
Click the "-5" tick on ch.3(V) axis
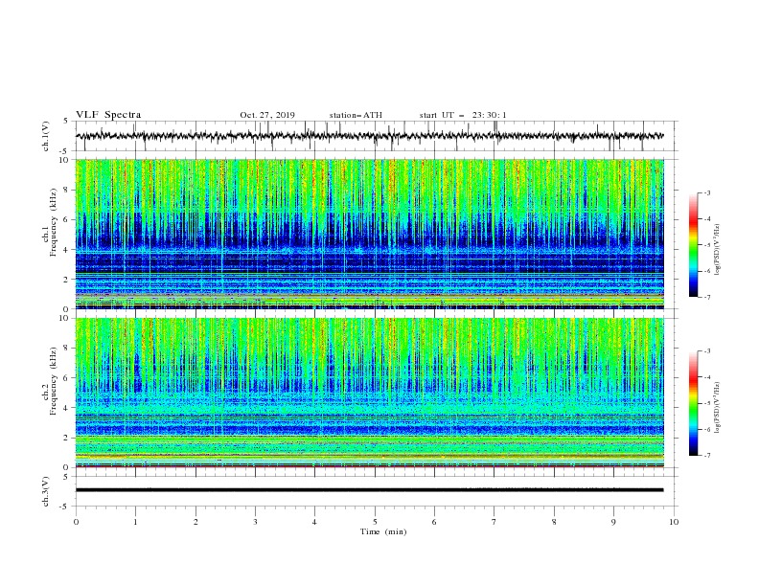[64, 507]
